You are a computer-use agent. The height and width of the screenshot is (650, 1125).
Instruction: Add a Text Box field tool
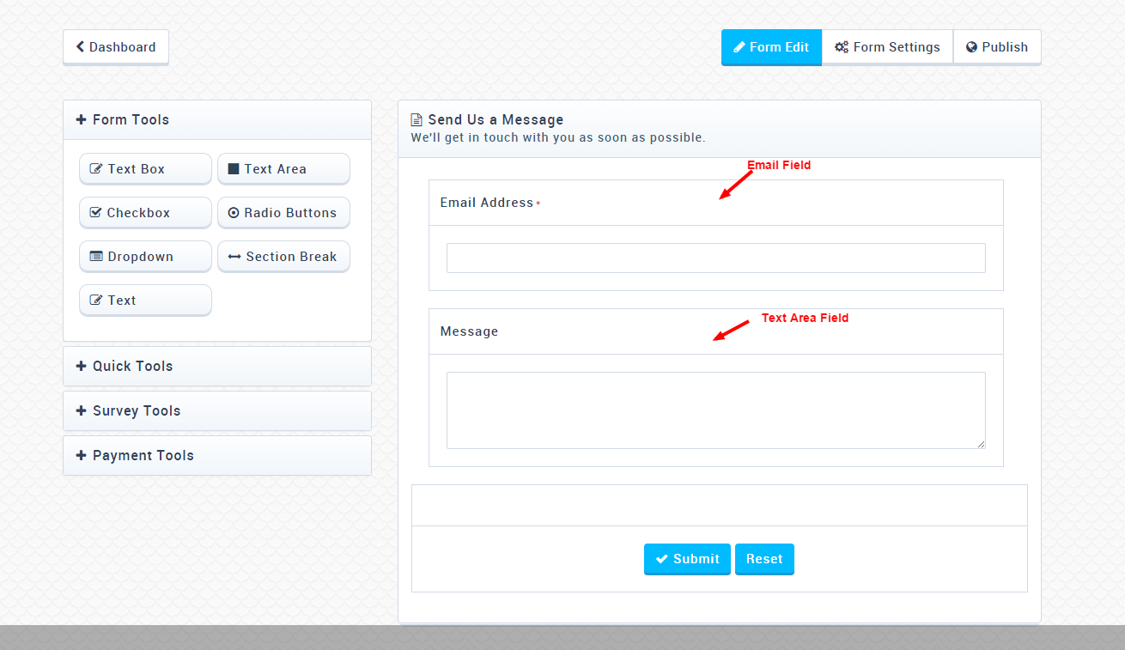(145, 169)
